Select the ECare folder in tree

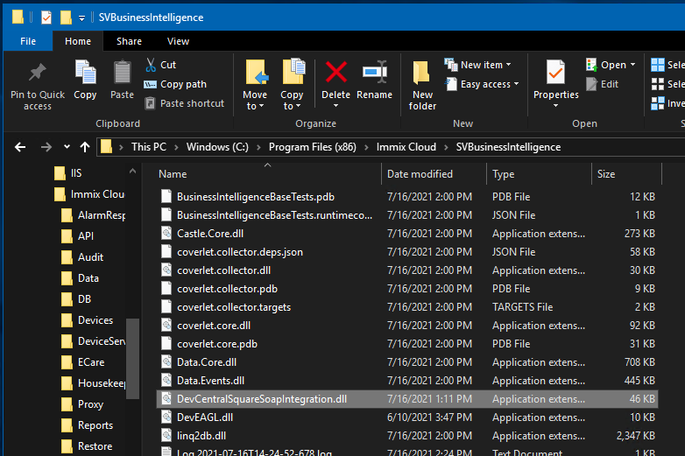click(x=82, y=362)
